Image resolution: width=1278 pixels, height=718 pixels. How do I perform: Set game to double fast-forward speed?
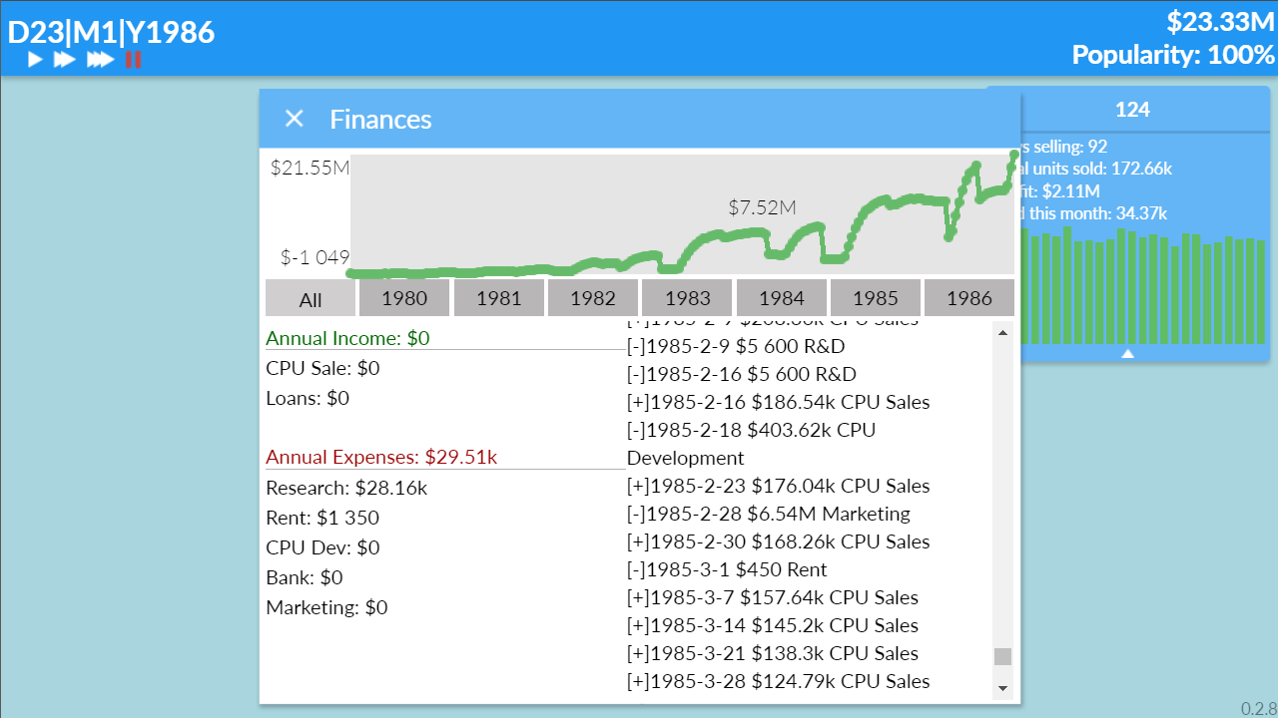point(65,60)
